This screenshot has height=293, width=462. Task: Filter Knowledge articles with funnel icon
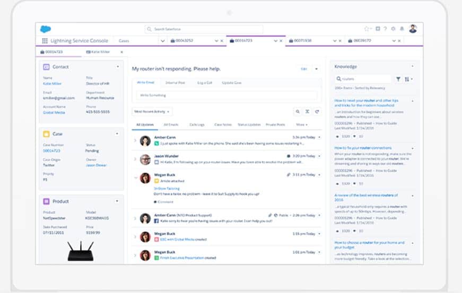point(398,79)
